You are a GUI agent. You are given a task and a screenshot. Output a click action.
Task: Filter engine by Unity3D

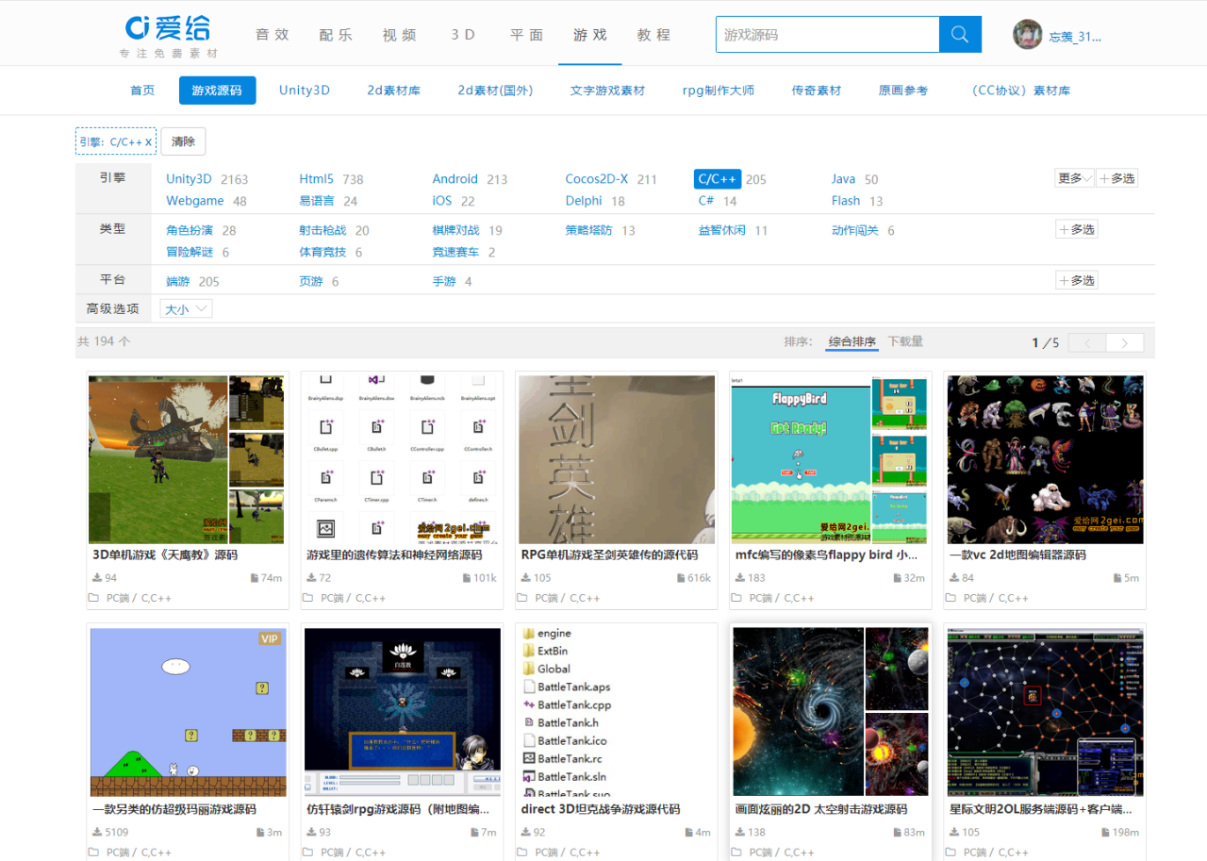click(x=189, y=179)
